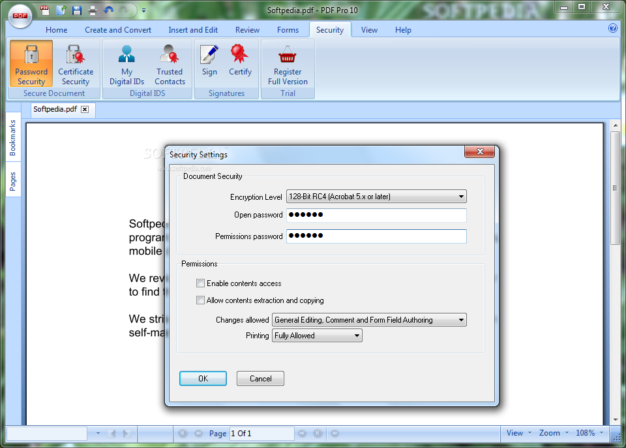Go to last page in status bar
The height and width of the screenshot is (448, 626).
coord(318,433)
